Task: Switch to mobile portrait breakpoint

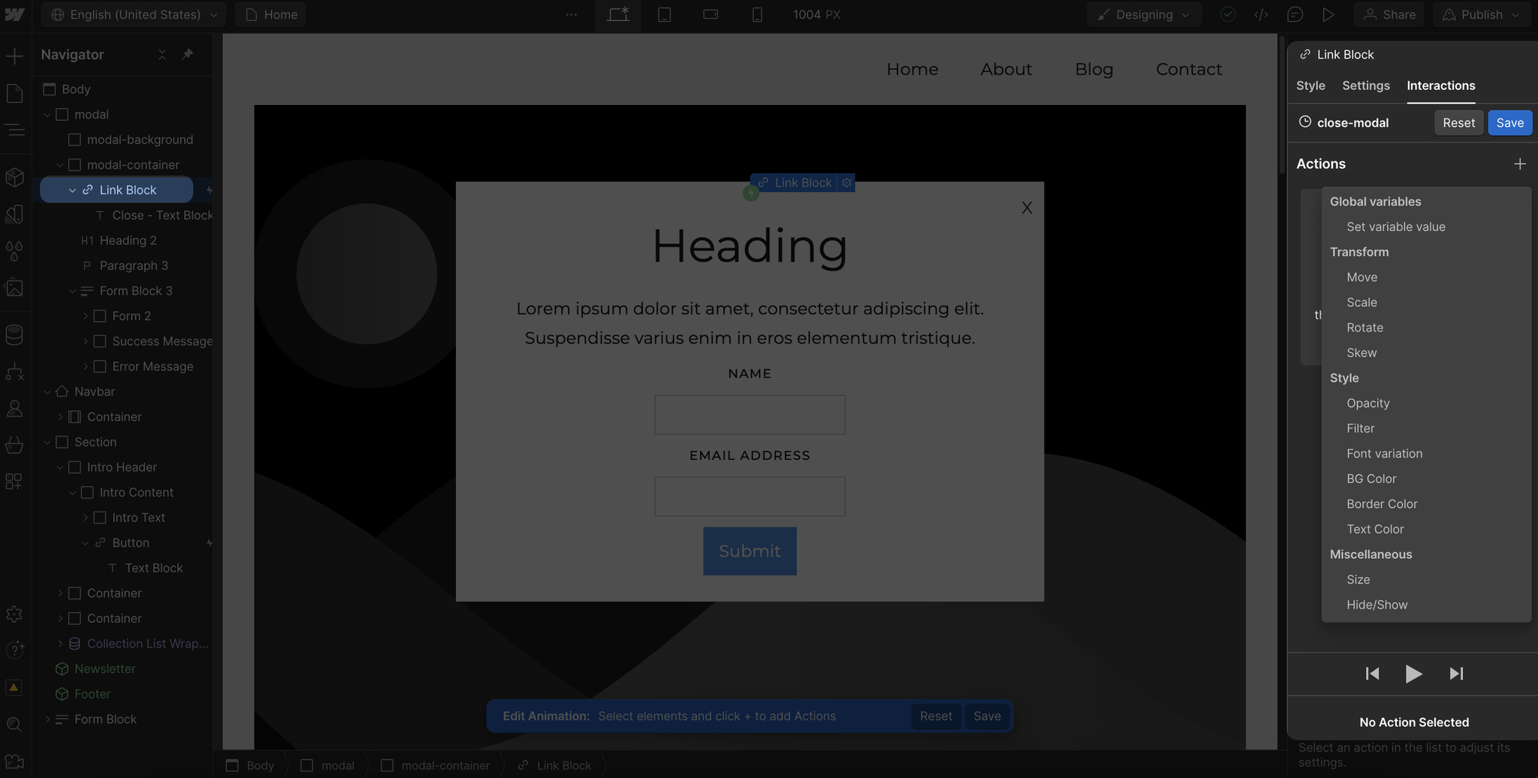Action: (758, 15)
